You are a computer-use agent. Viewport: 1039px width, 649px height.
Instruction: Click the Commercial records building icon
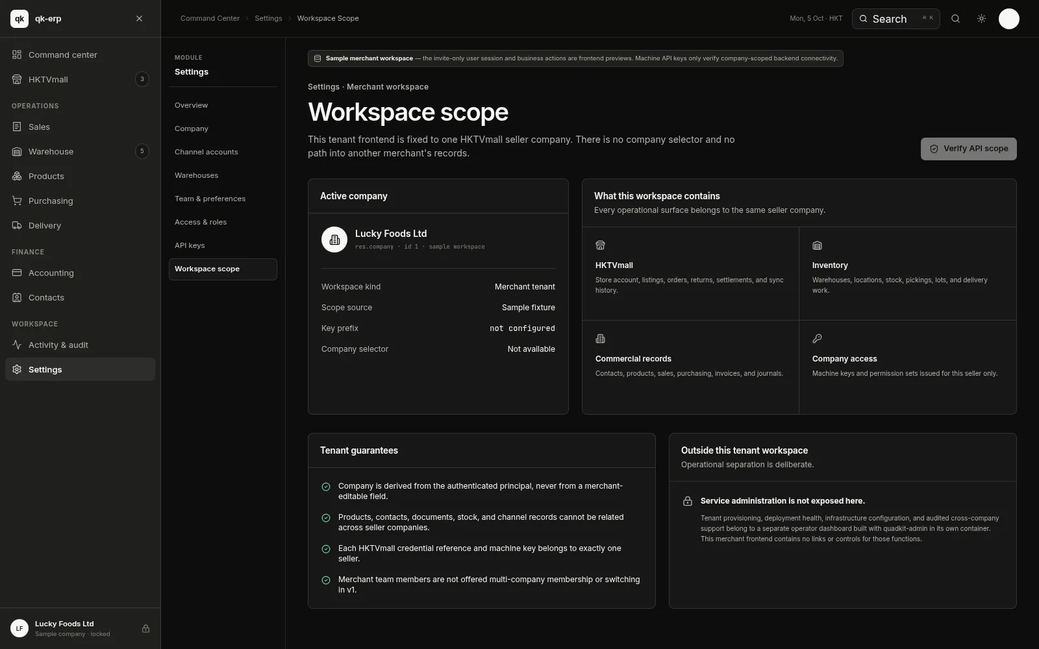click(600, 339)
